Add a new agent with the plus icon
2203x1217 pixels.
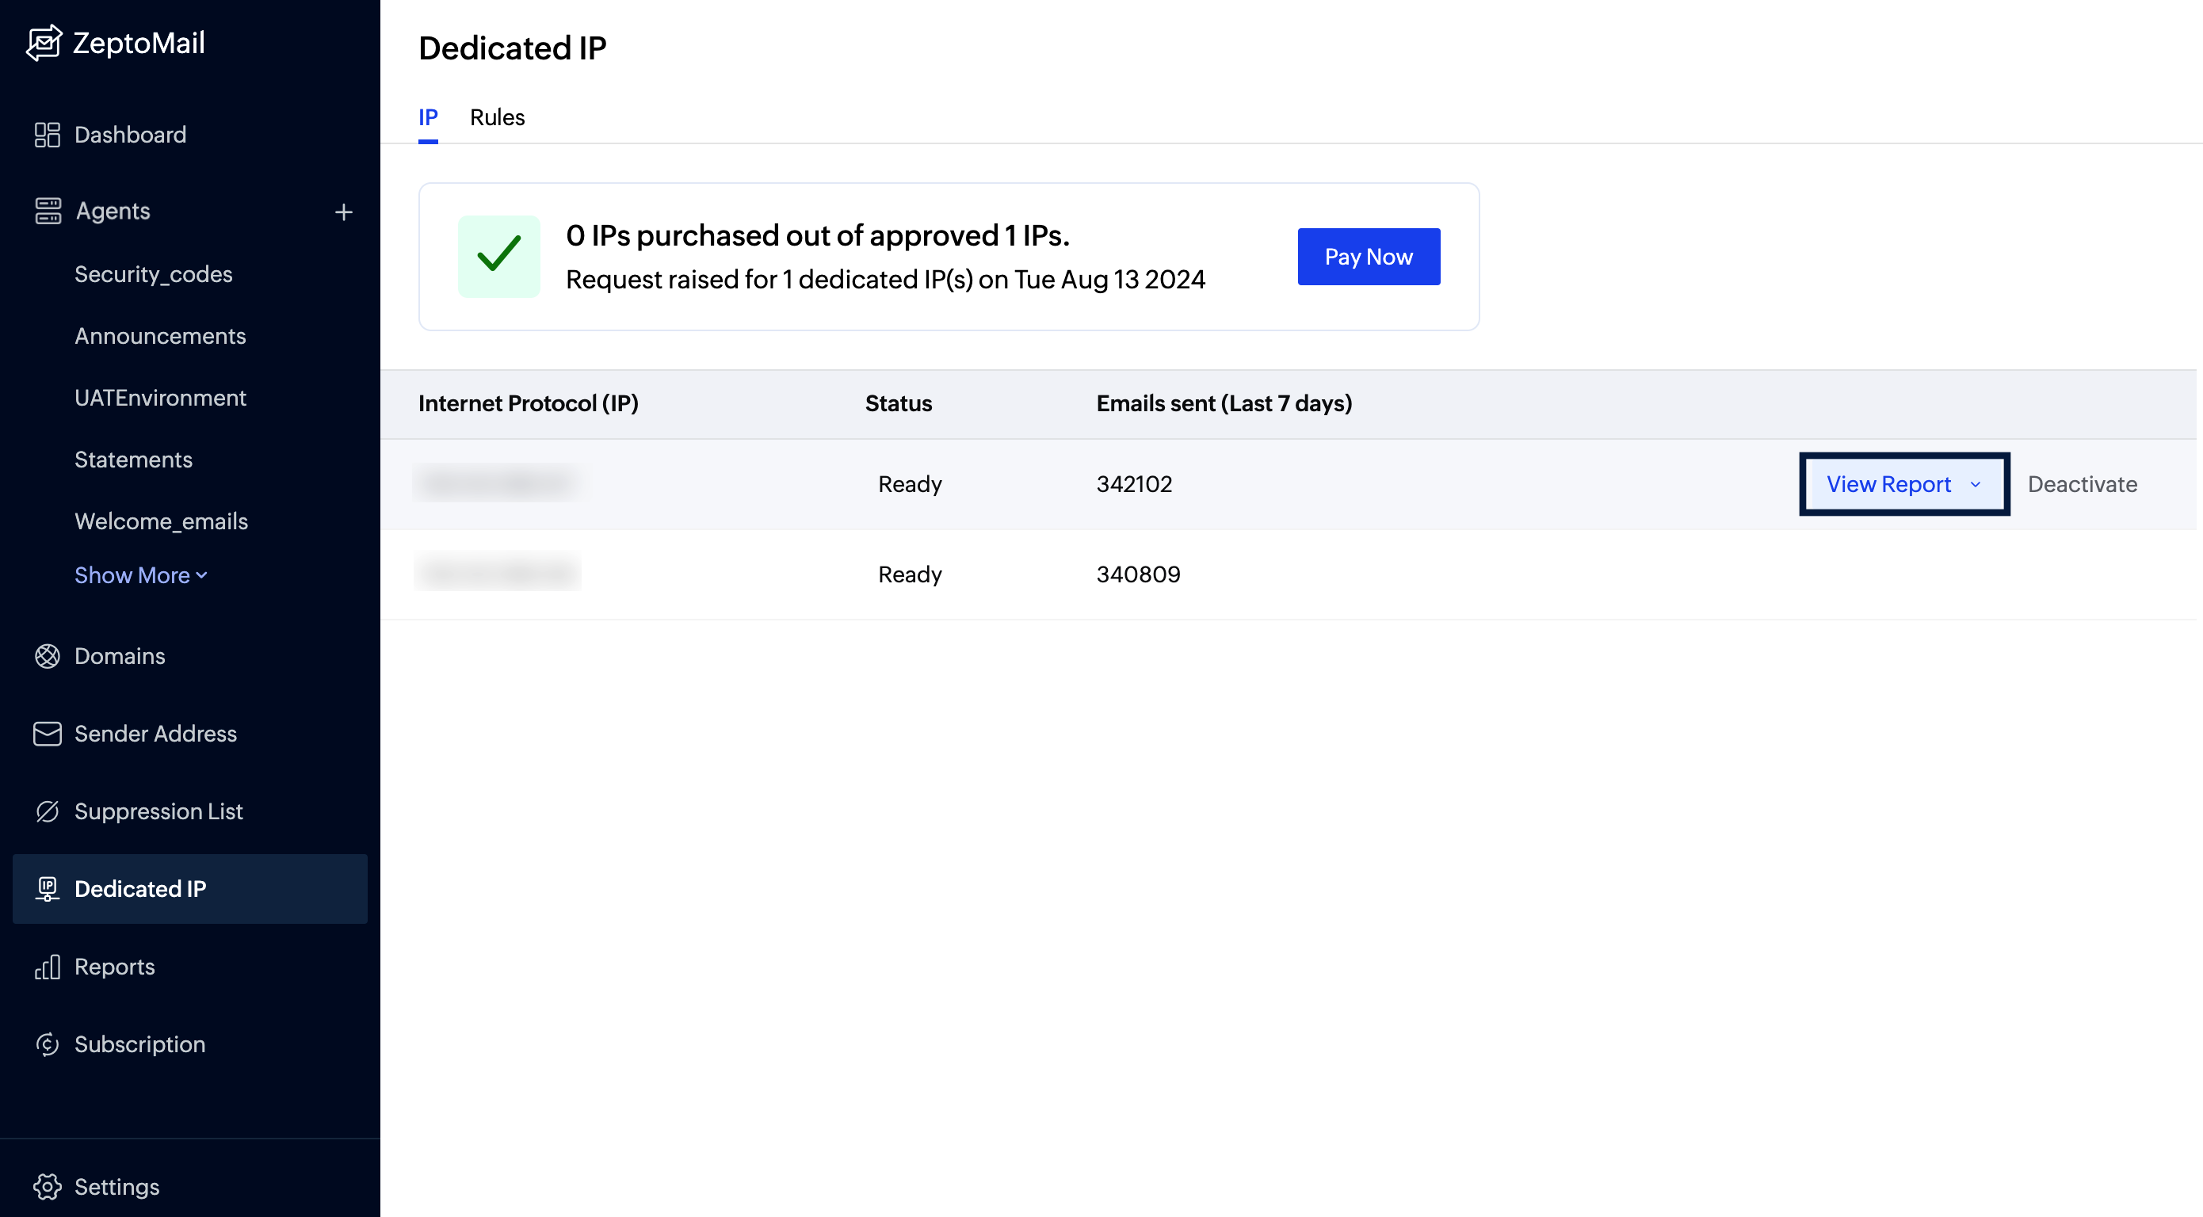click(x=344, y=212)
